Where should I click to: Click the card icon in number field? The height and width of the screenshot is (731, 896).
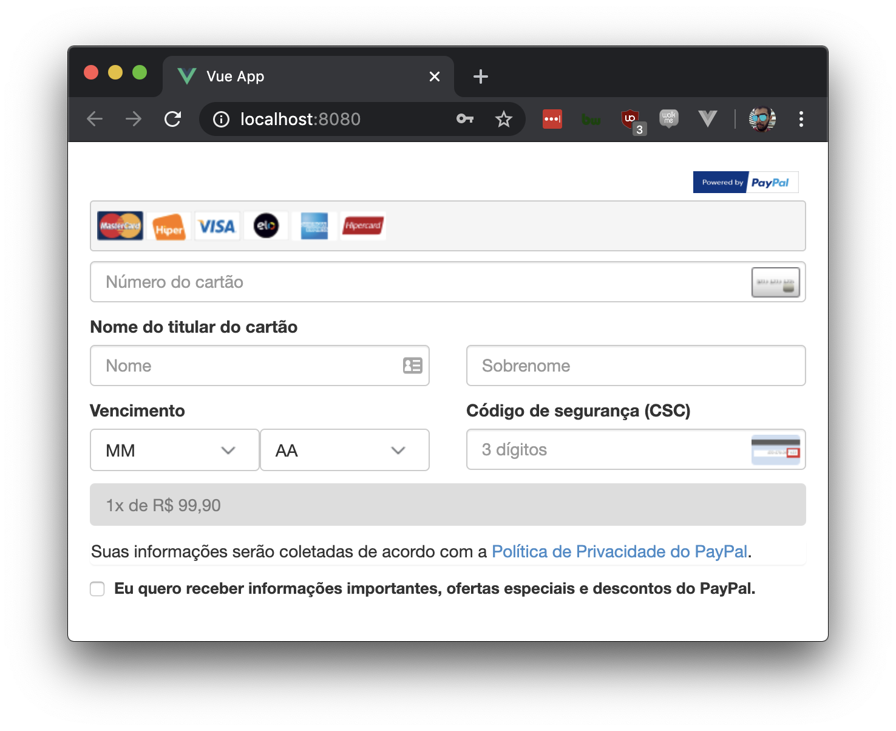[776, 282]
